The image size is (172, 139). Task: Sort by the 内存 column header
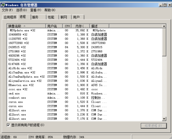[x=80, y=26]
